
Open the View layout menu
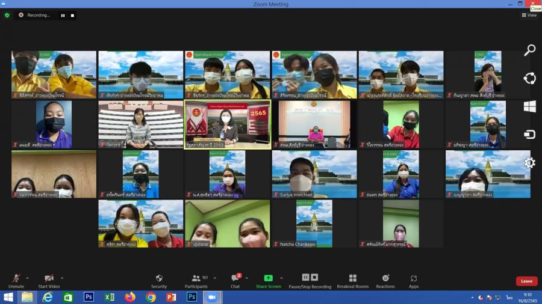click(x=529, y=15)
